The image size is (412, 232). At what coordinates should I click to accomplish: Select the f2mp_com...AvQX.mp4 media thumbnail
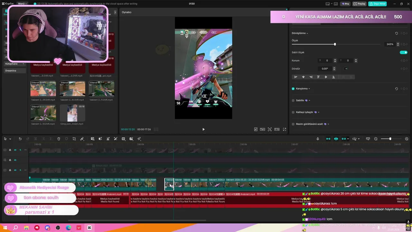tap(72, 113)
